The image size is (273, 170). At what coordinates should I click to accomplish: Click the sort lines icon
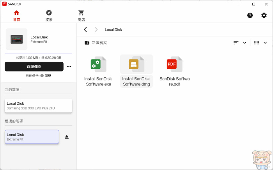pos(236,43)
